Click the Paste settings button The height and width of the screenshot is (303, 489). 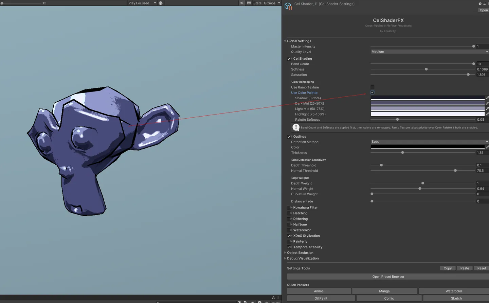[x=465, y=268]
